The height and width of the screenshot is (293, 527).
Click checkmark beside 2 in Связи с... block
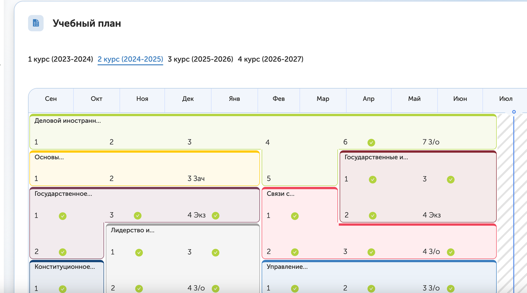click(295, 252)
